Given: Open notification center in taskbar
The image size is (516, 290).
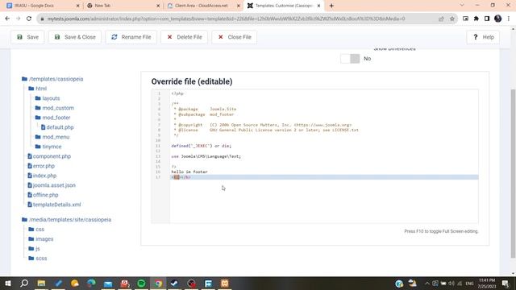Looking at the screenshot, I should (x=506, y=284).
